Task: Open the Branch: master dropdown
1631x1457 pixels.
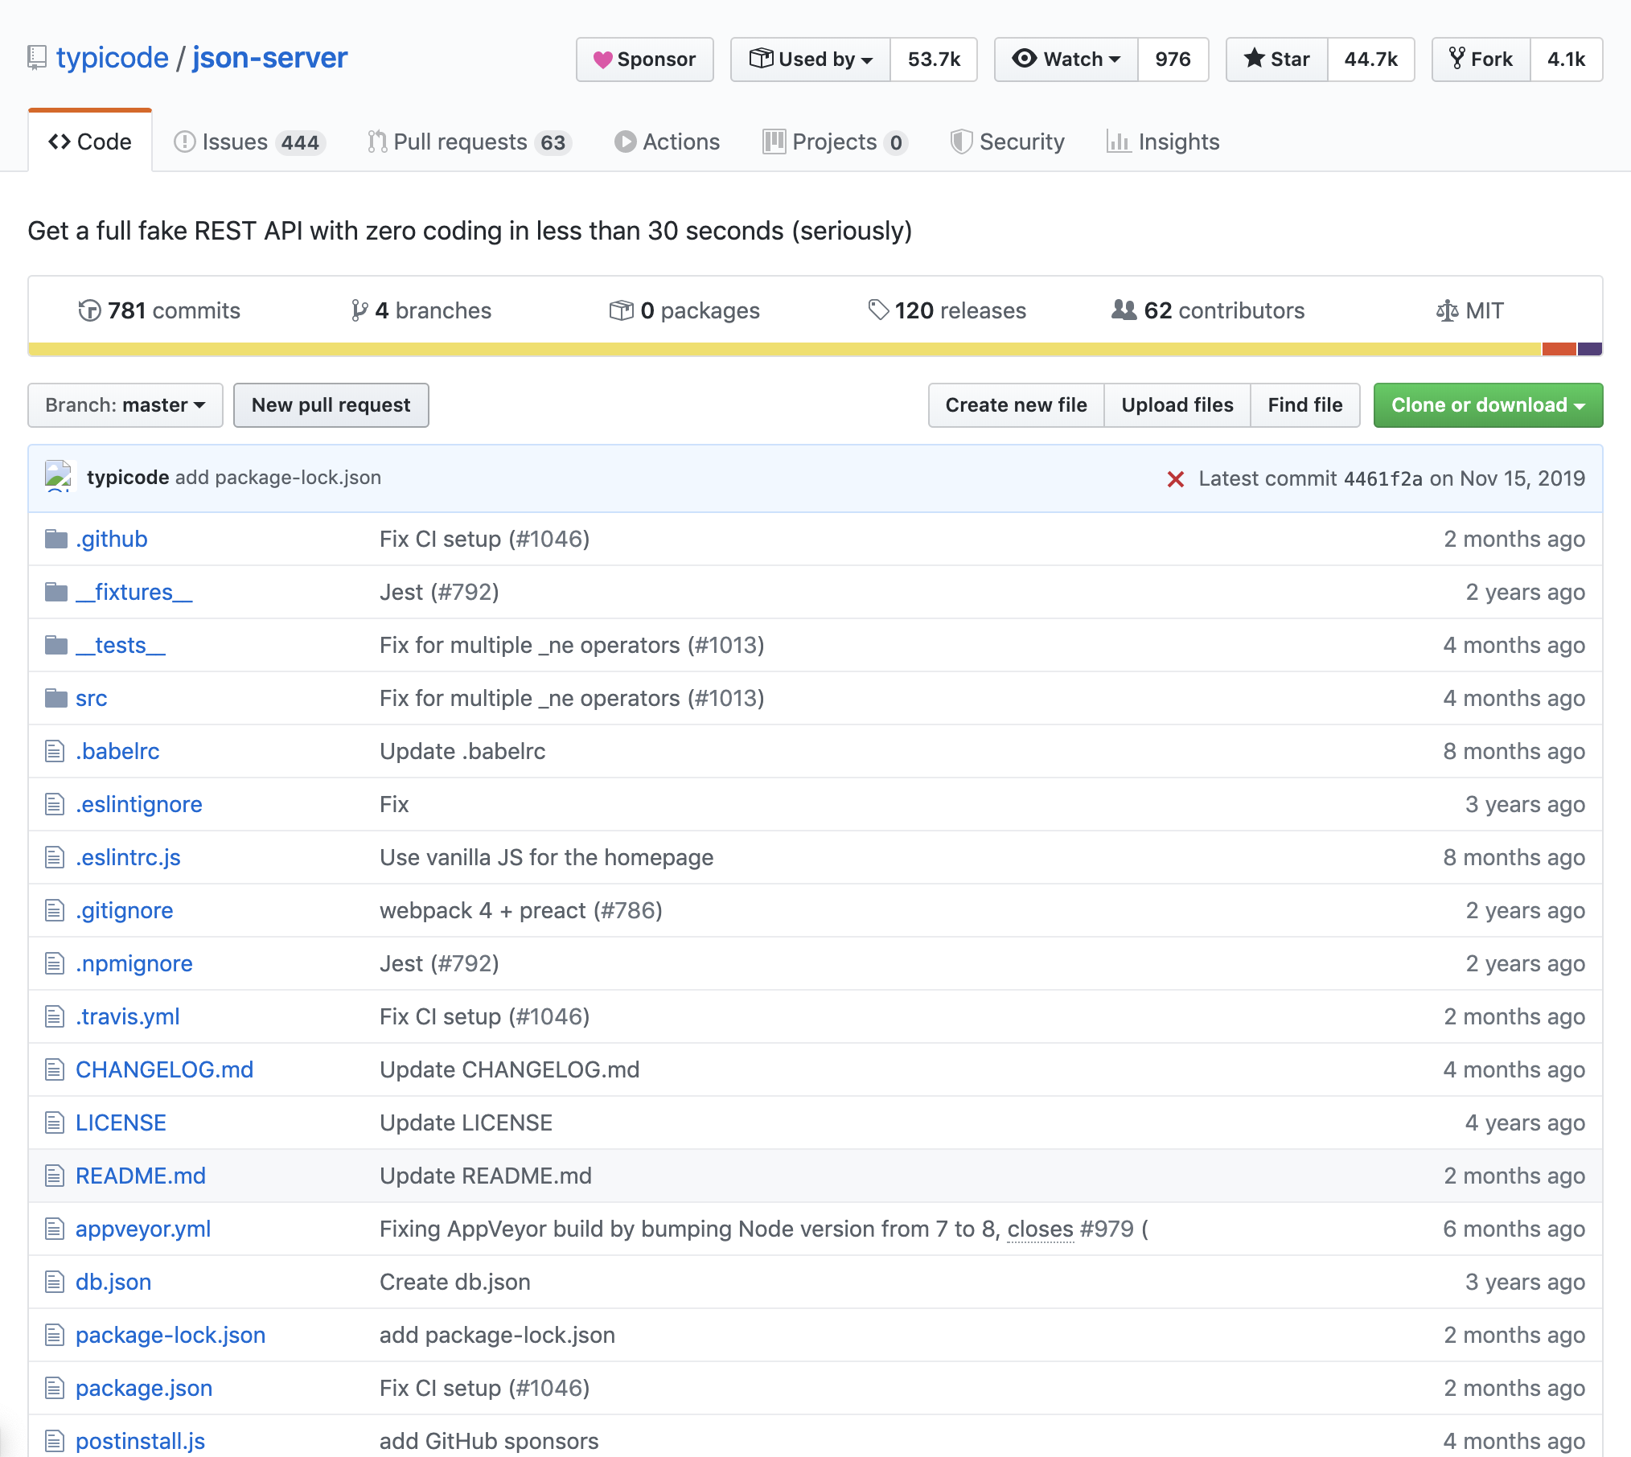Action: 125,405
